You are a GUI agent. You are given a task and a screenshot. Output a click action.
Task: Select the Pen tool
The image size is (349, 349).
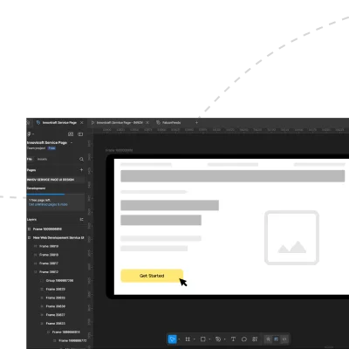(x=218, y=339)
